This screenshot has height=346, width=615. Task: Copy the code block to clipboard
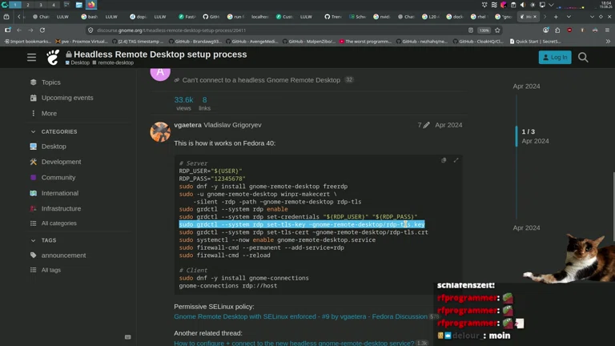(444, 160)
